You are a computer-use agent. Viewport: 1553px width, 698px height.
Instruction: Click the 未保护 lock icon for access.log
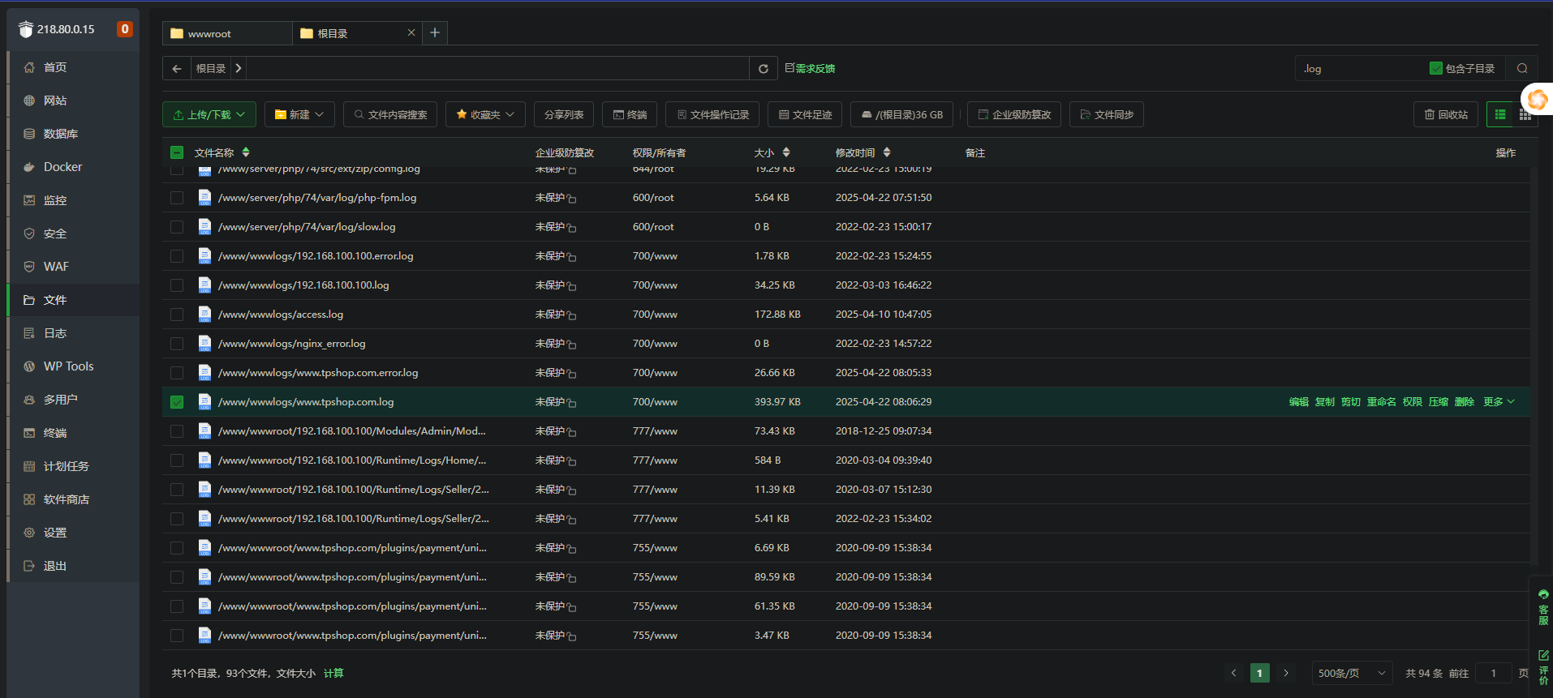571,315
